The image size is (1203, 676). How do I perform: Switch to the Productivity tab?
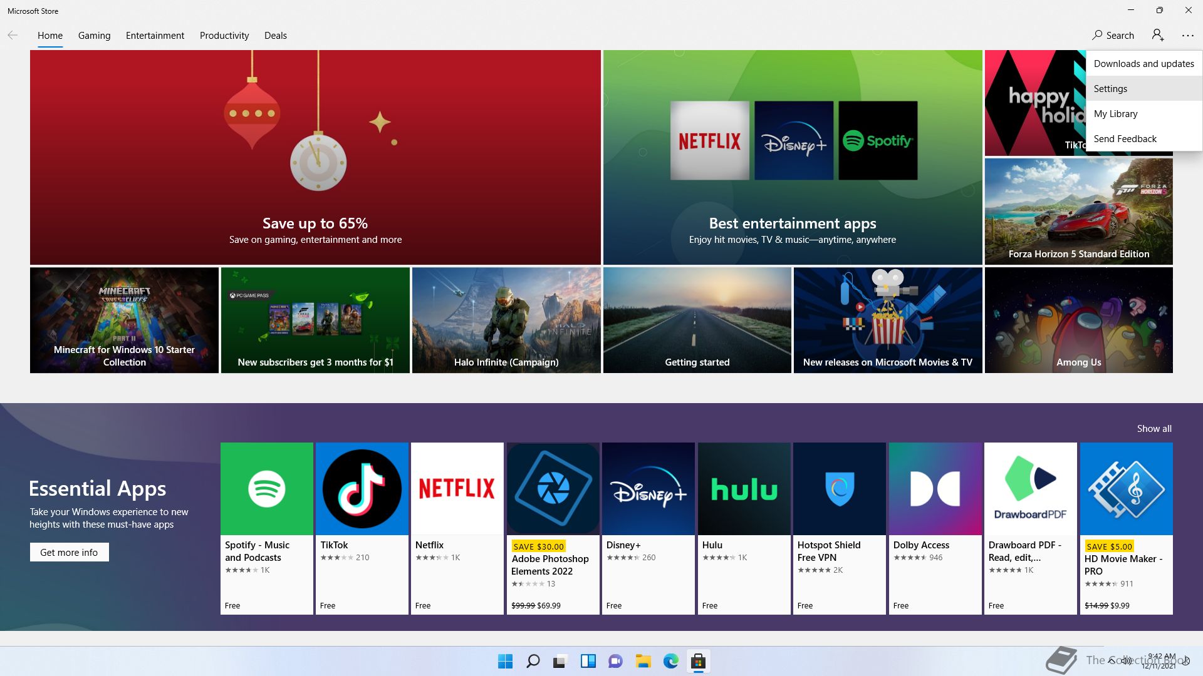pos(224,36)
